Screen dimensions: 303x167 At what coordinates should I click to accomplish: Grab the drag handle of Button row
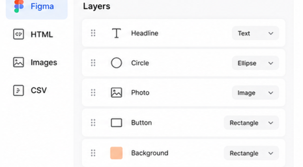point(93,123)
